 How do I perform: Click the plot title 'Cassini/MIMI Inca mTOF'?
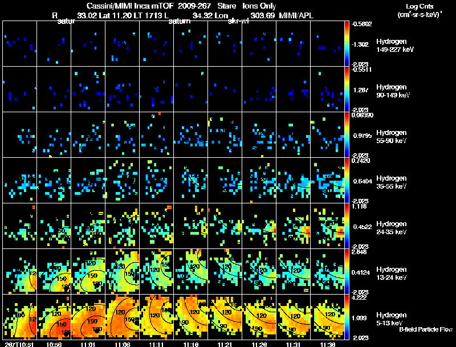pos(130,6)
